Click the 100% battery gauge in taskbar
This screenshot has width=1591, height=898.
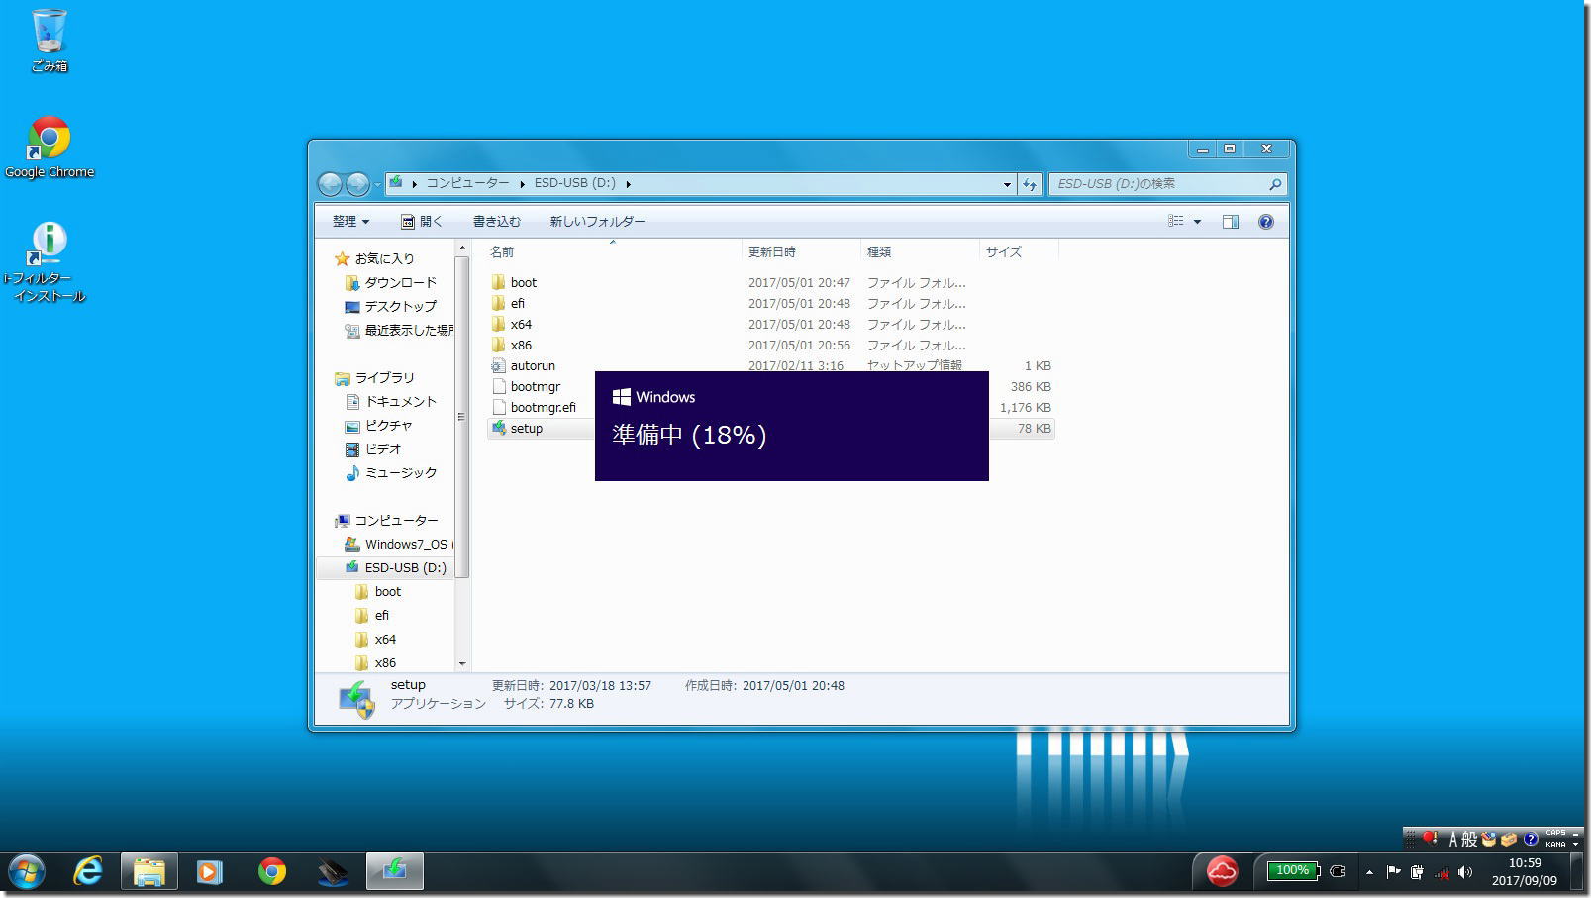pos(1292,871)
